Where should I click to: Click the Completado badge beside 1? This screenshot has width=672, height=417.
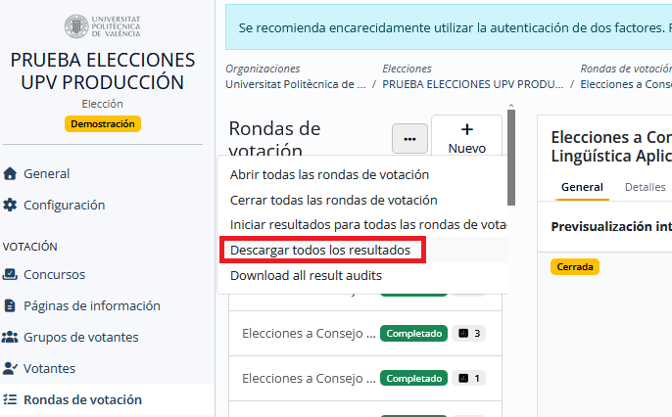(413, 378)
